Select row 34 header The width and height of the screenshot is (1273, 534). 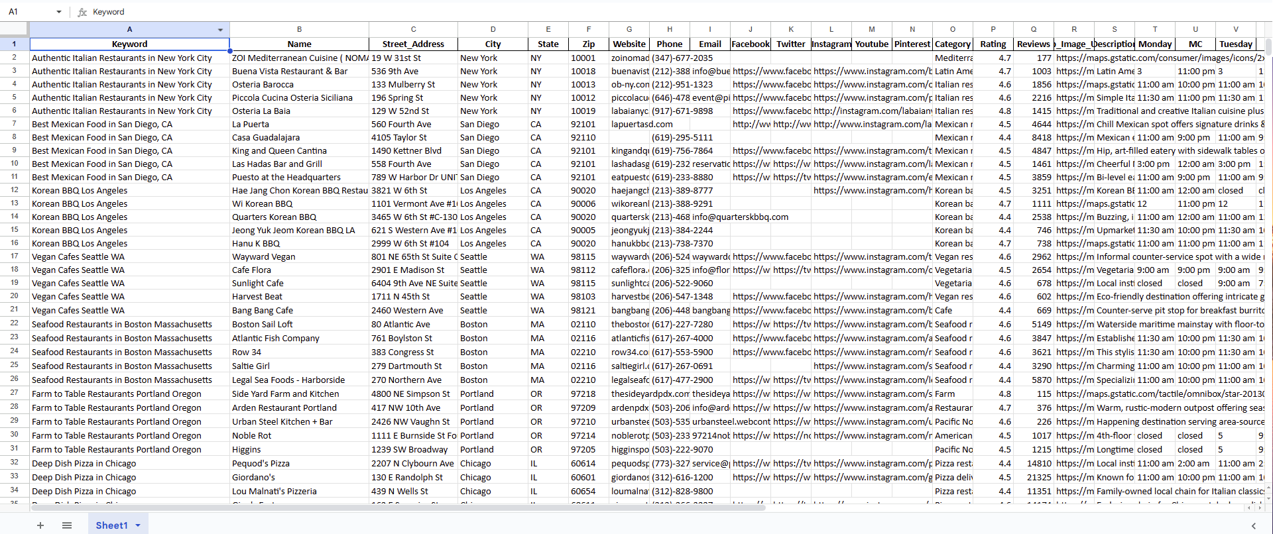pos(15,491)
